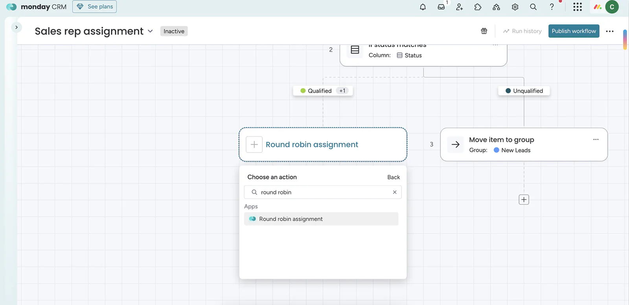Click the +1 badge next to Qualified

coord(342,91)
